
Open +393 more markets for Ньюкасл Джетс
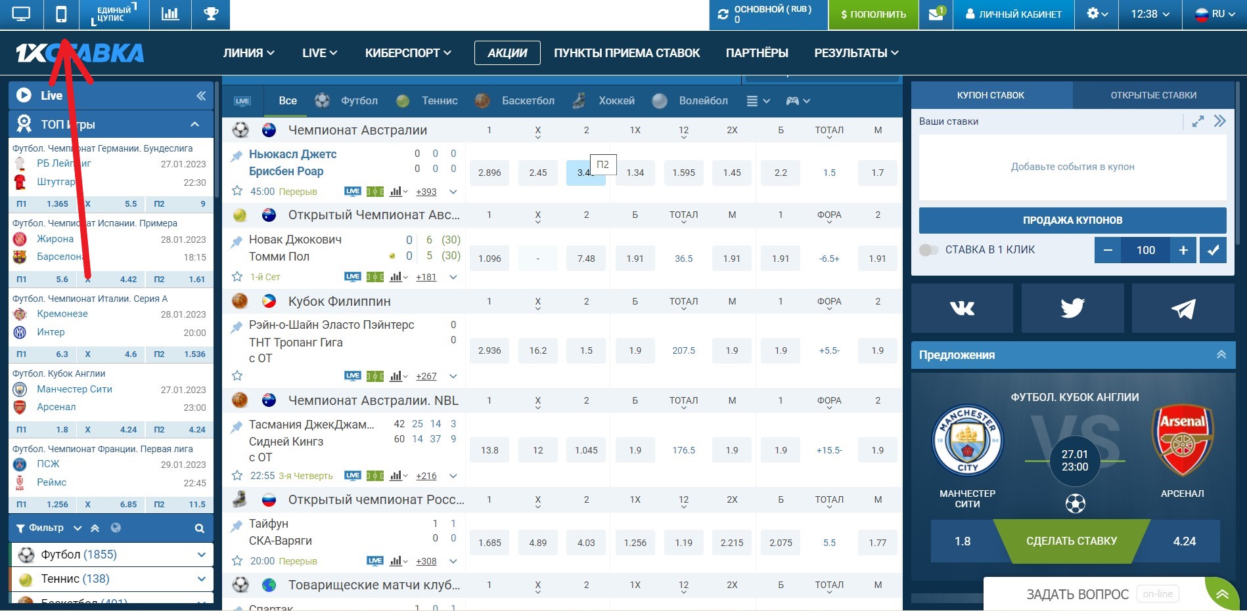426,192
